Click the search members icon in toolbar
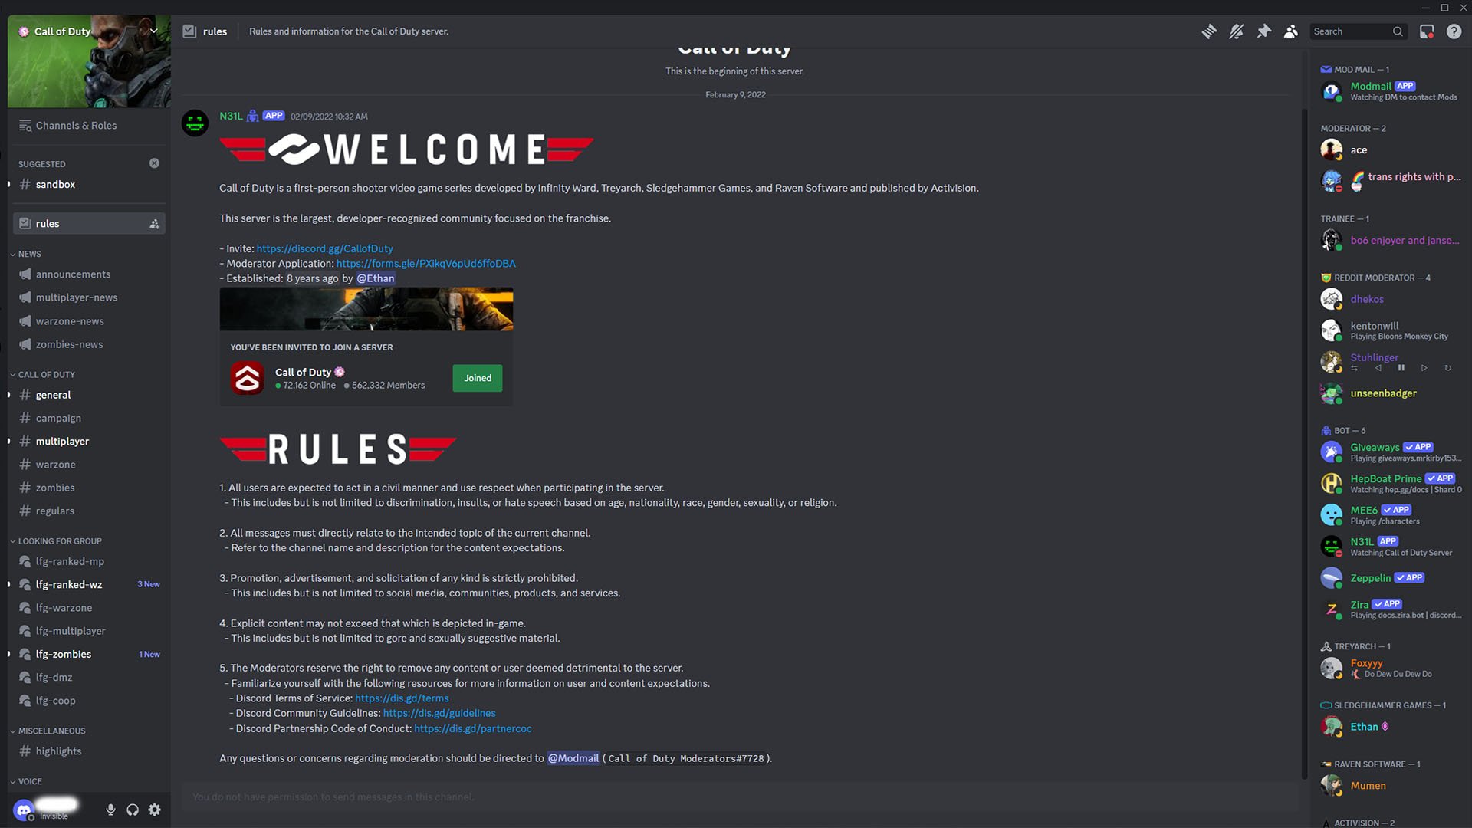The image size is (1472, 828). [1291, 31]
